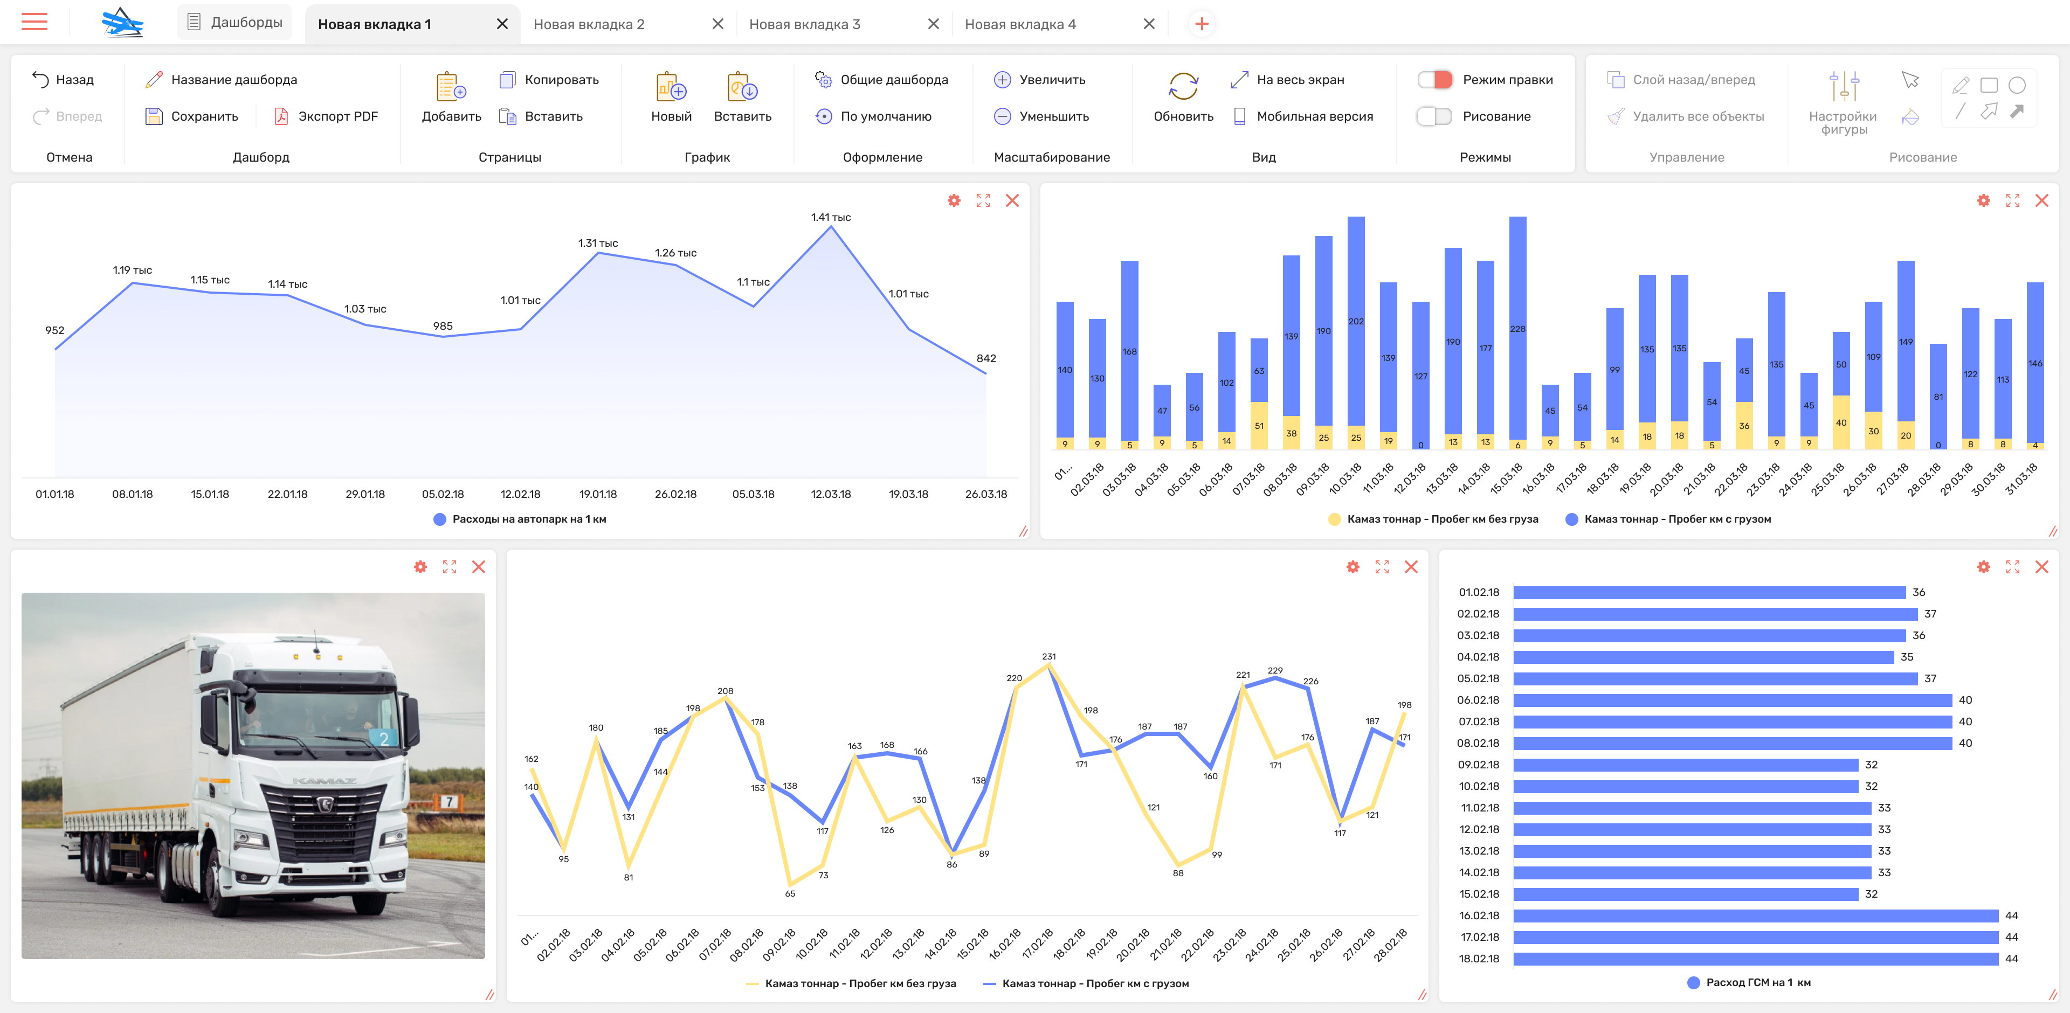Screen dimensions: 2070x1013
Task: Open settings gear of area chart
Action: (x=954, y=201)
